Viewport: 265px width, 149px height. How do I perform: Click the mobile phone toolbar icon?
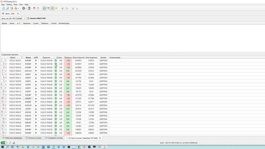(x=29, y=8)
